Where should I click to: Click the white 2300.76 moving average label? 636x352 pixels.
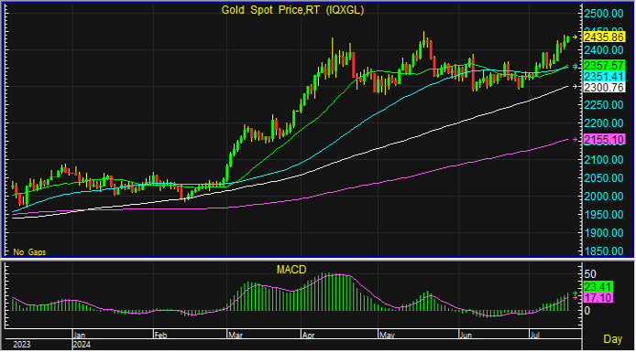pos(604,87)
